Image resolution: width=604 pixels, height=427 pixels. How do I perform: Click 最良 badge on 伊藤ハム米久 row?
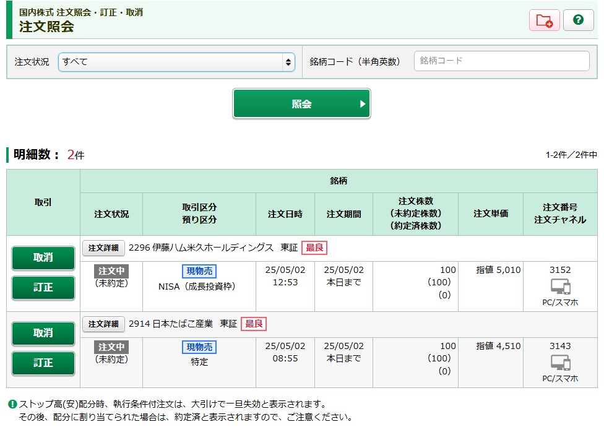point(314,248)
